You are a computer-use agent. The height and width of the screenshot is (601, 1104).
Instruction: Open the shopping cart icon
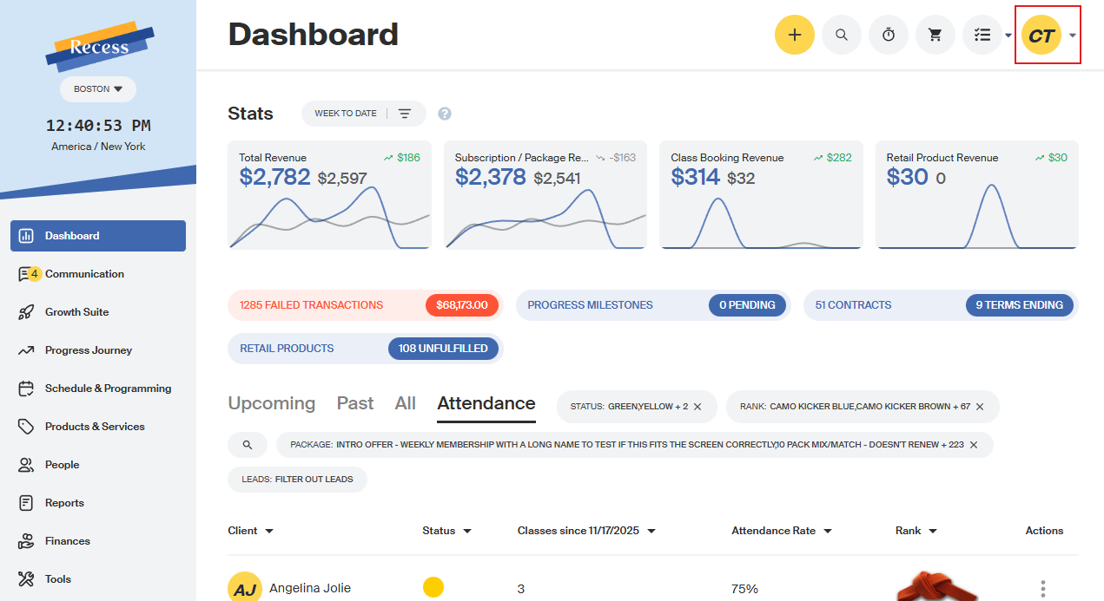pos(935,35)
